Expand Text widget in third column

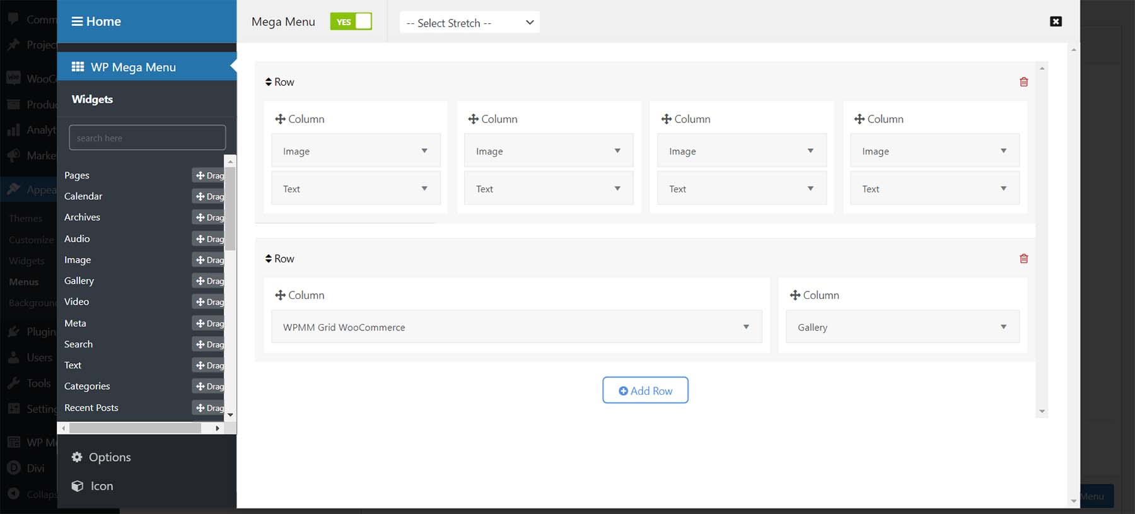(810, 189)
